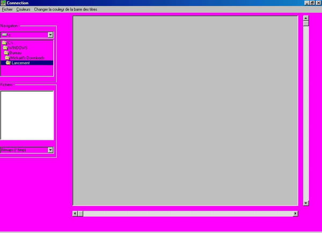Click the vertical scrollbar up arrow
The image size is (322, 233).
[x=306, y=18]
